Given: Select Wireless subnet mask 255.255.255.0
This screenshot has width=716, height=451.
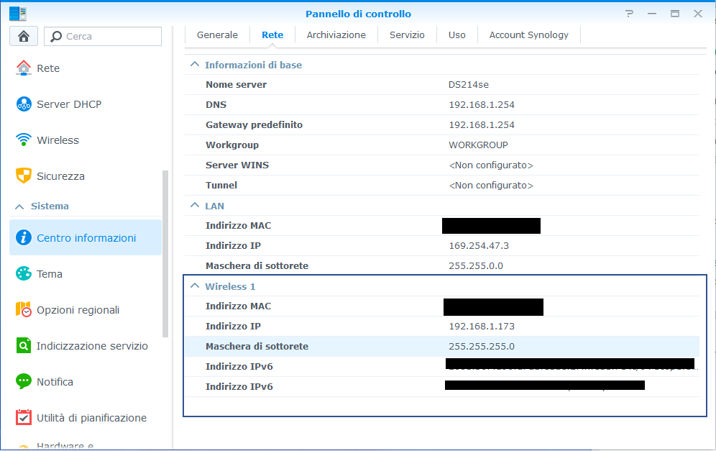Looking at the screenshot, I should tap(482, 347).
